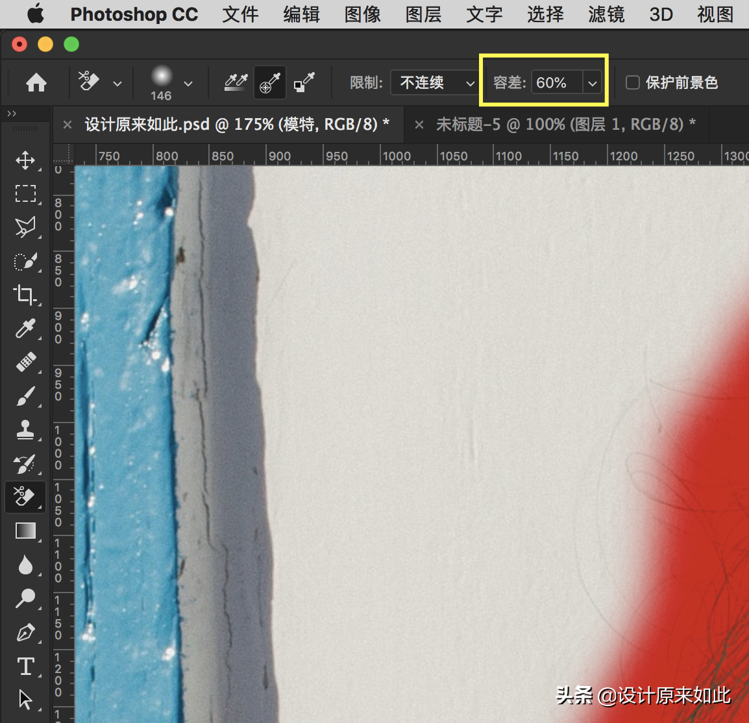
Task: Open the 3D menu
Action: [661, 14]
